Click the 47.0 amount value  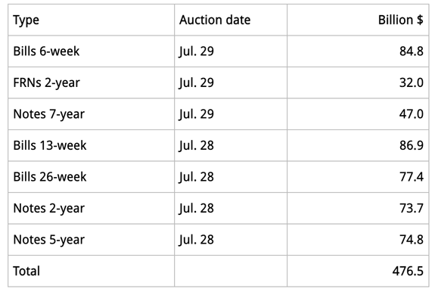412,114
